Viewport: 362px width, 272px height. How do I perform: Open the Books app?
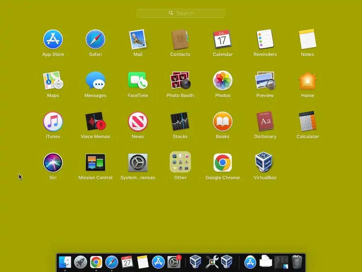point(223,122)
